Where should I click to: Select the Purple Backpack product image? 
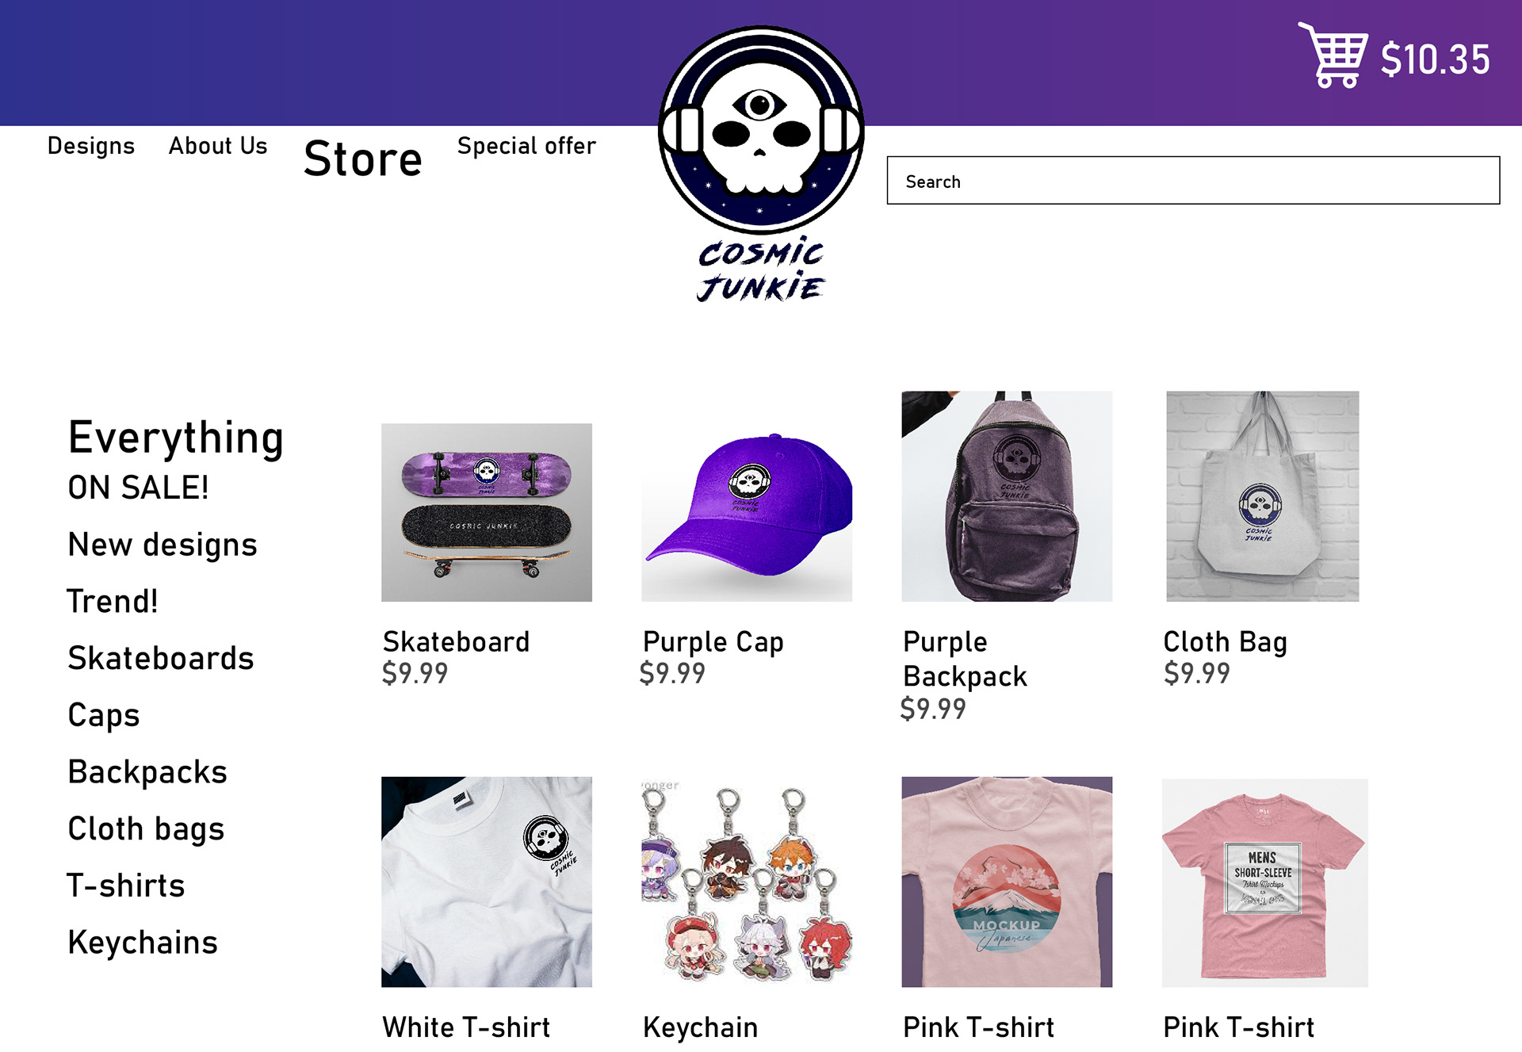(x=1007, y=496)
